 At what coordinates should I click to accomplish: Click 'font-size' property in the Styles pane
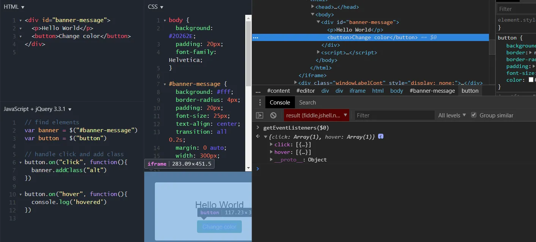(520, 73)
